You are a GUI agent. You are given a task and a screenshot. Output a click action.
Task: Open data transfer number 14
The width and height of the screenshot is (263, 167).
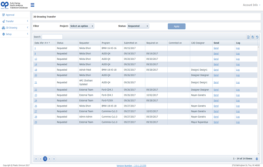36,65
